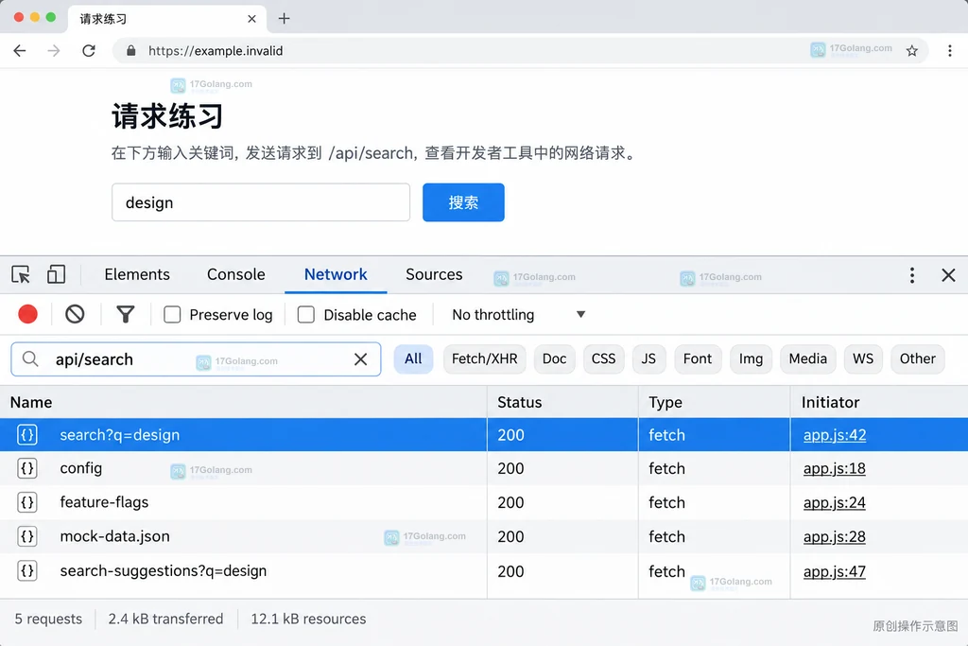
Task: Open the No throttling dropdown
Action: click(519, 314)
